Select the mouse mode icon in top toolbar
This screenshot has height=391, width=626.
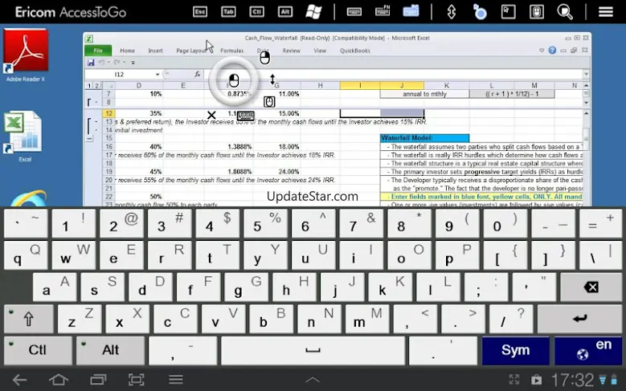[x=537, y=11]
